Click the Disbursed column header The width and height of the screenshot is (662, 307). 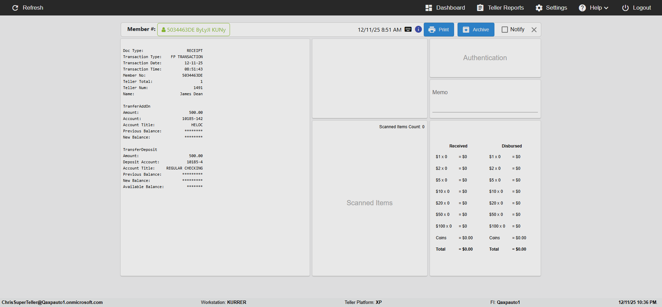[512, 146]
